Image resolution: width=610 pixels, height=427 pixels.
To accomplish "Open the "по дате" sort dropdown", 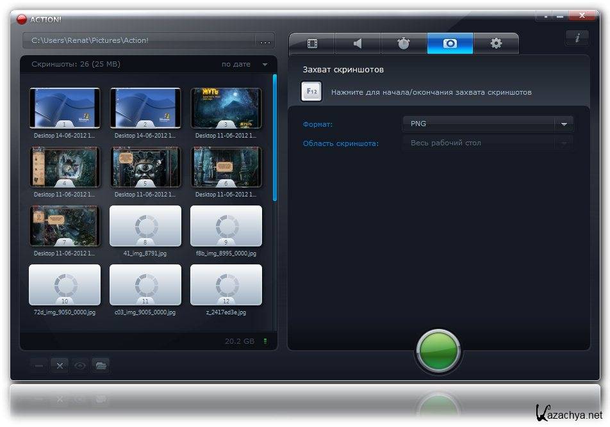I will (x=244, y=65).
